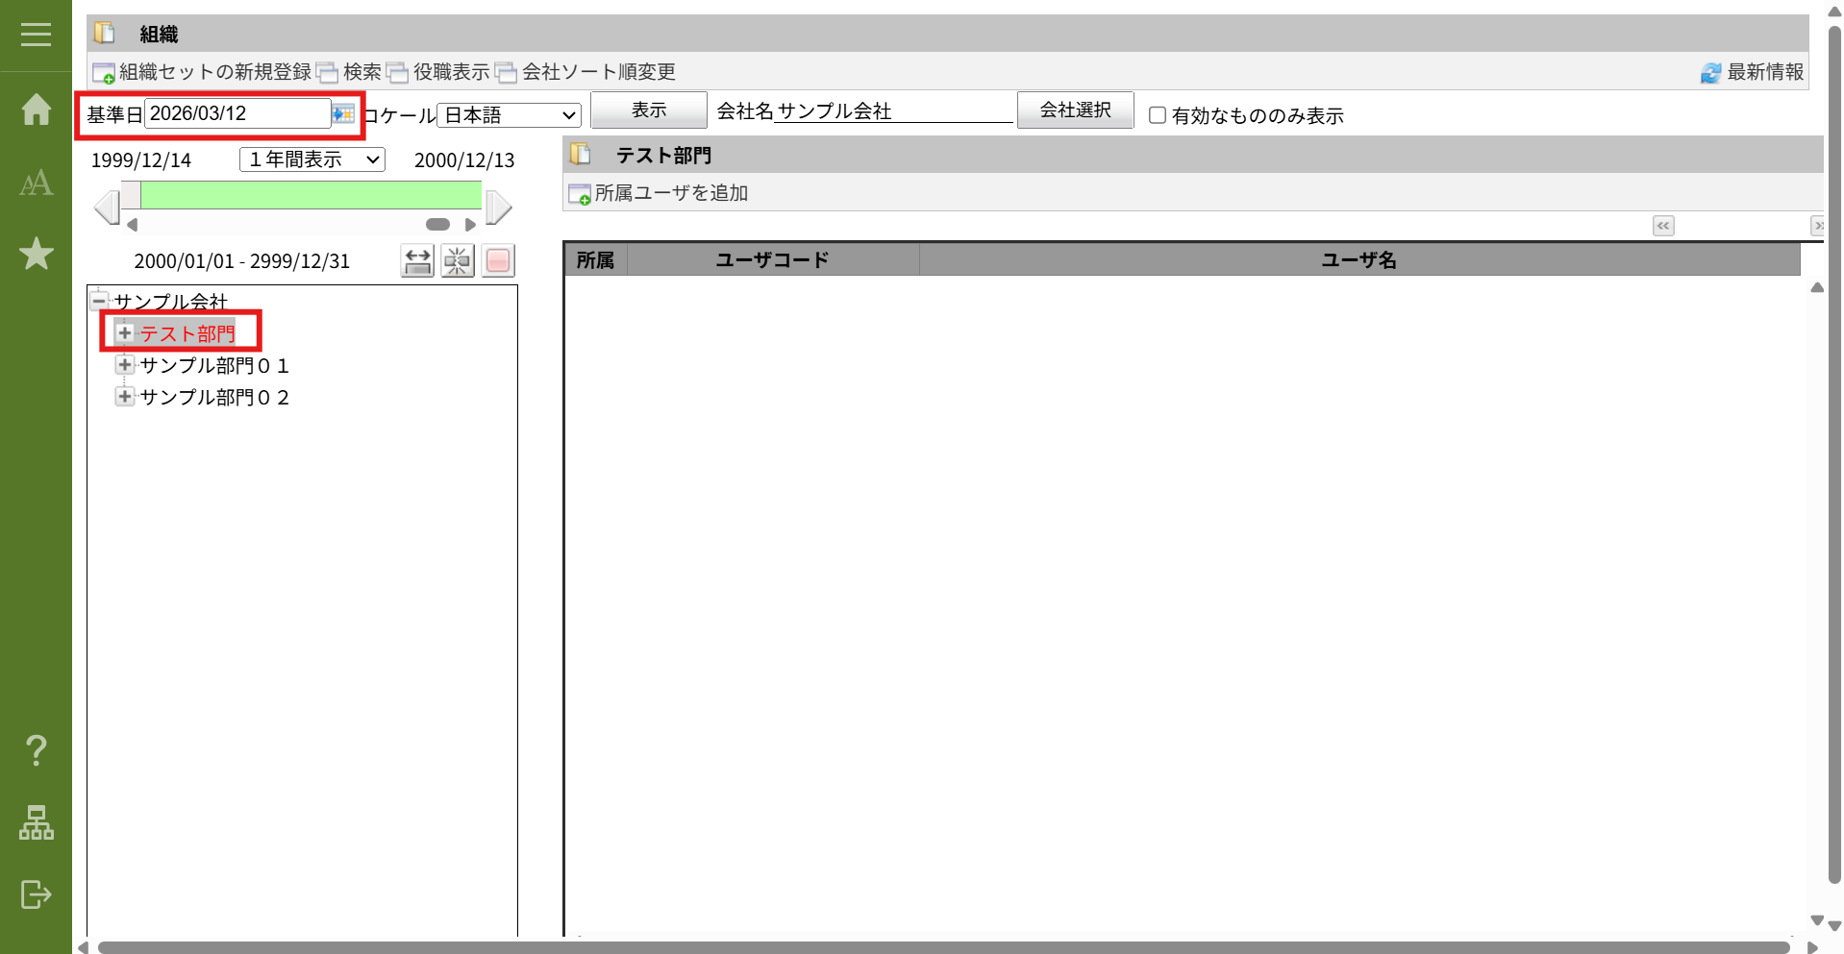Image resolution: width=1844 pixels, height=954 pixels.
Task: Enable 有効なもののみ表示 checkbox
Action: [x=1158, y=115]
